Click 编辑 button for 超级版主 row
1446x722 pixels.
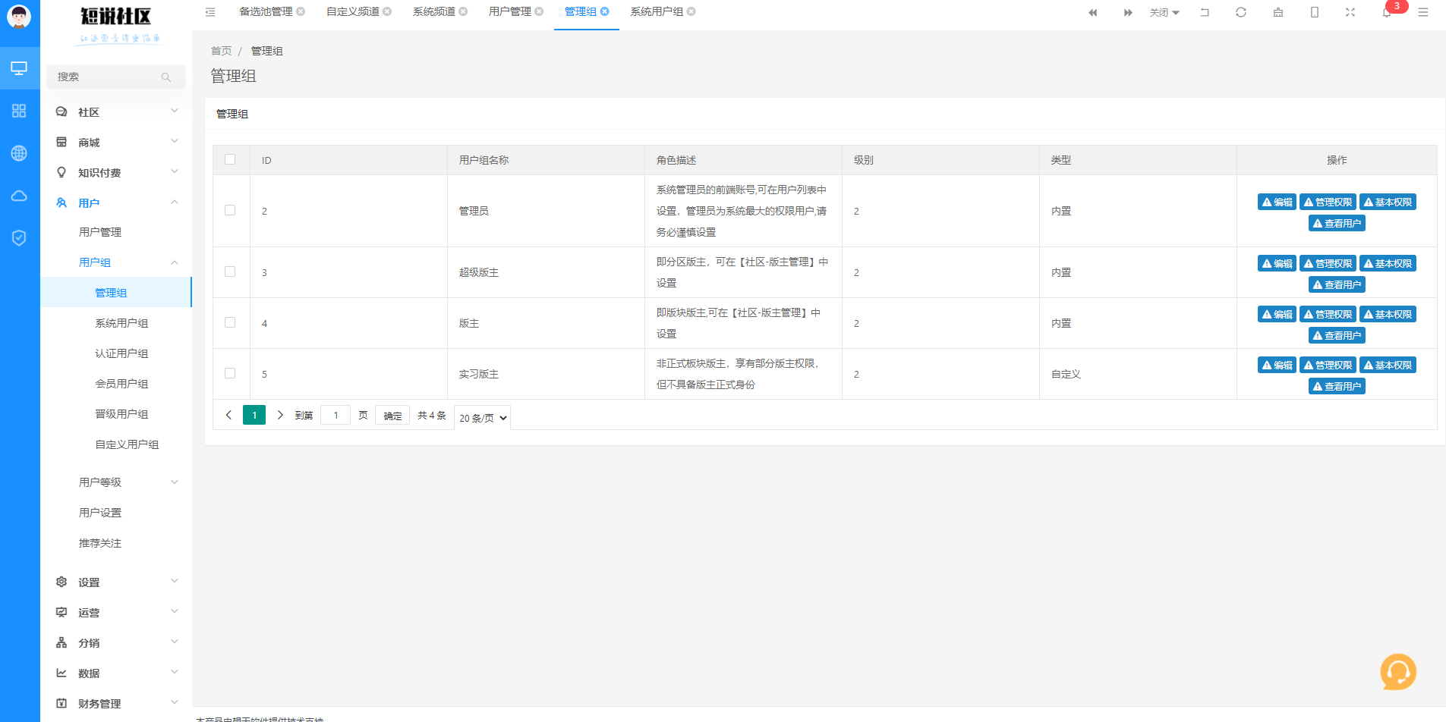[1277, 263]
